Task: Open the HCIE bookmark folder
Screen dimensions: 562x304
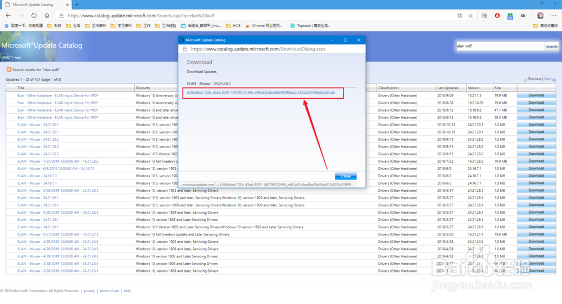Action: point(233,26)
